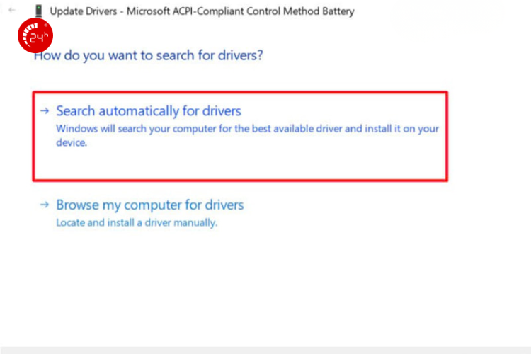Click the gray footer strip at the bottom
531x354 pixels.
point(265,350)
